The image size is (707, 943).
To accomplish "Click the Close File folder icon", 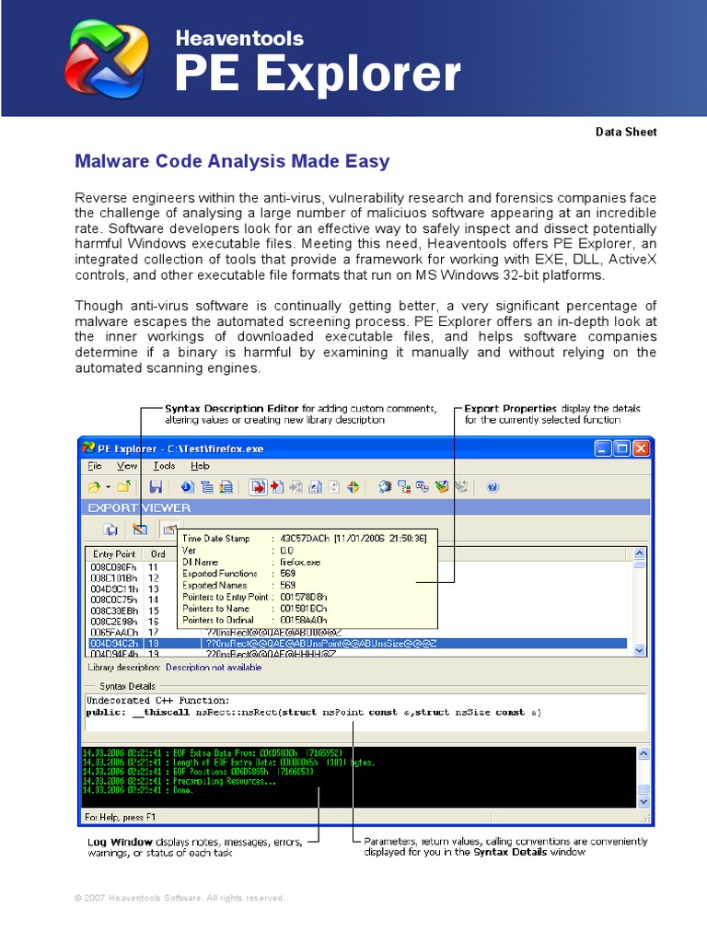I will [124, 487].
